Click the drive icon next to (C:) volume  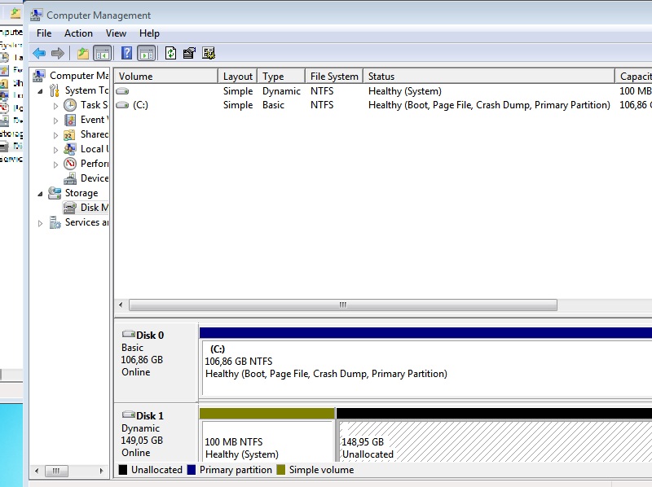pyautogui.click(x=123, y=105)
